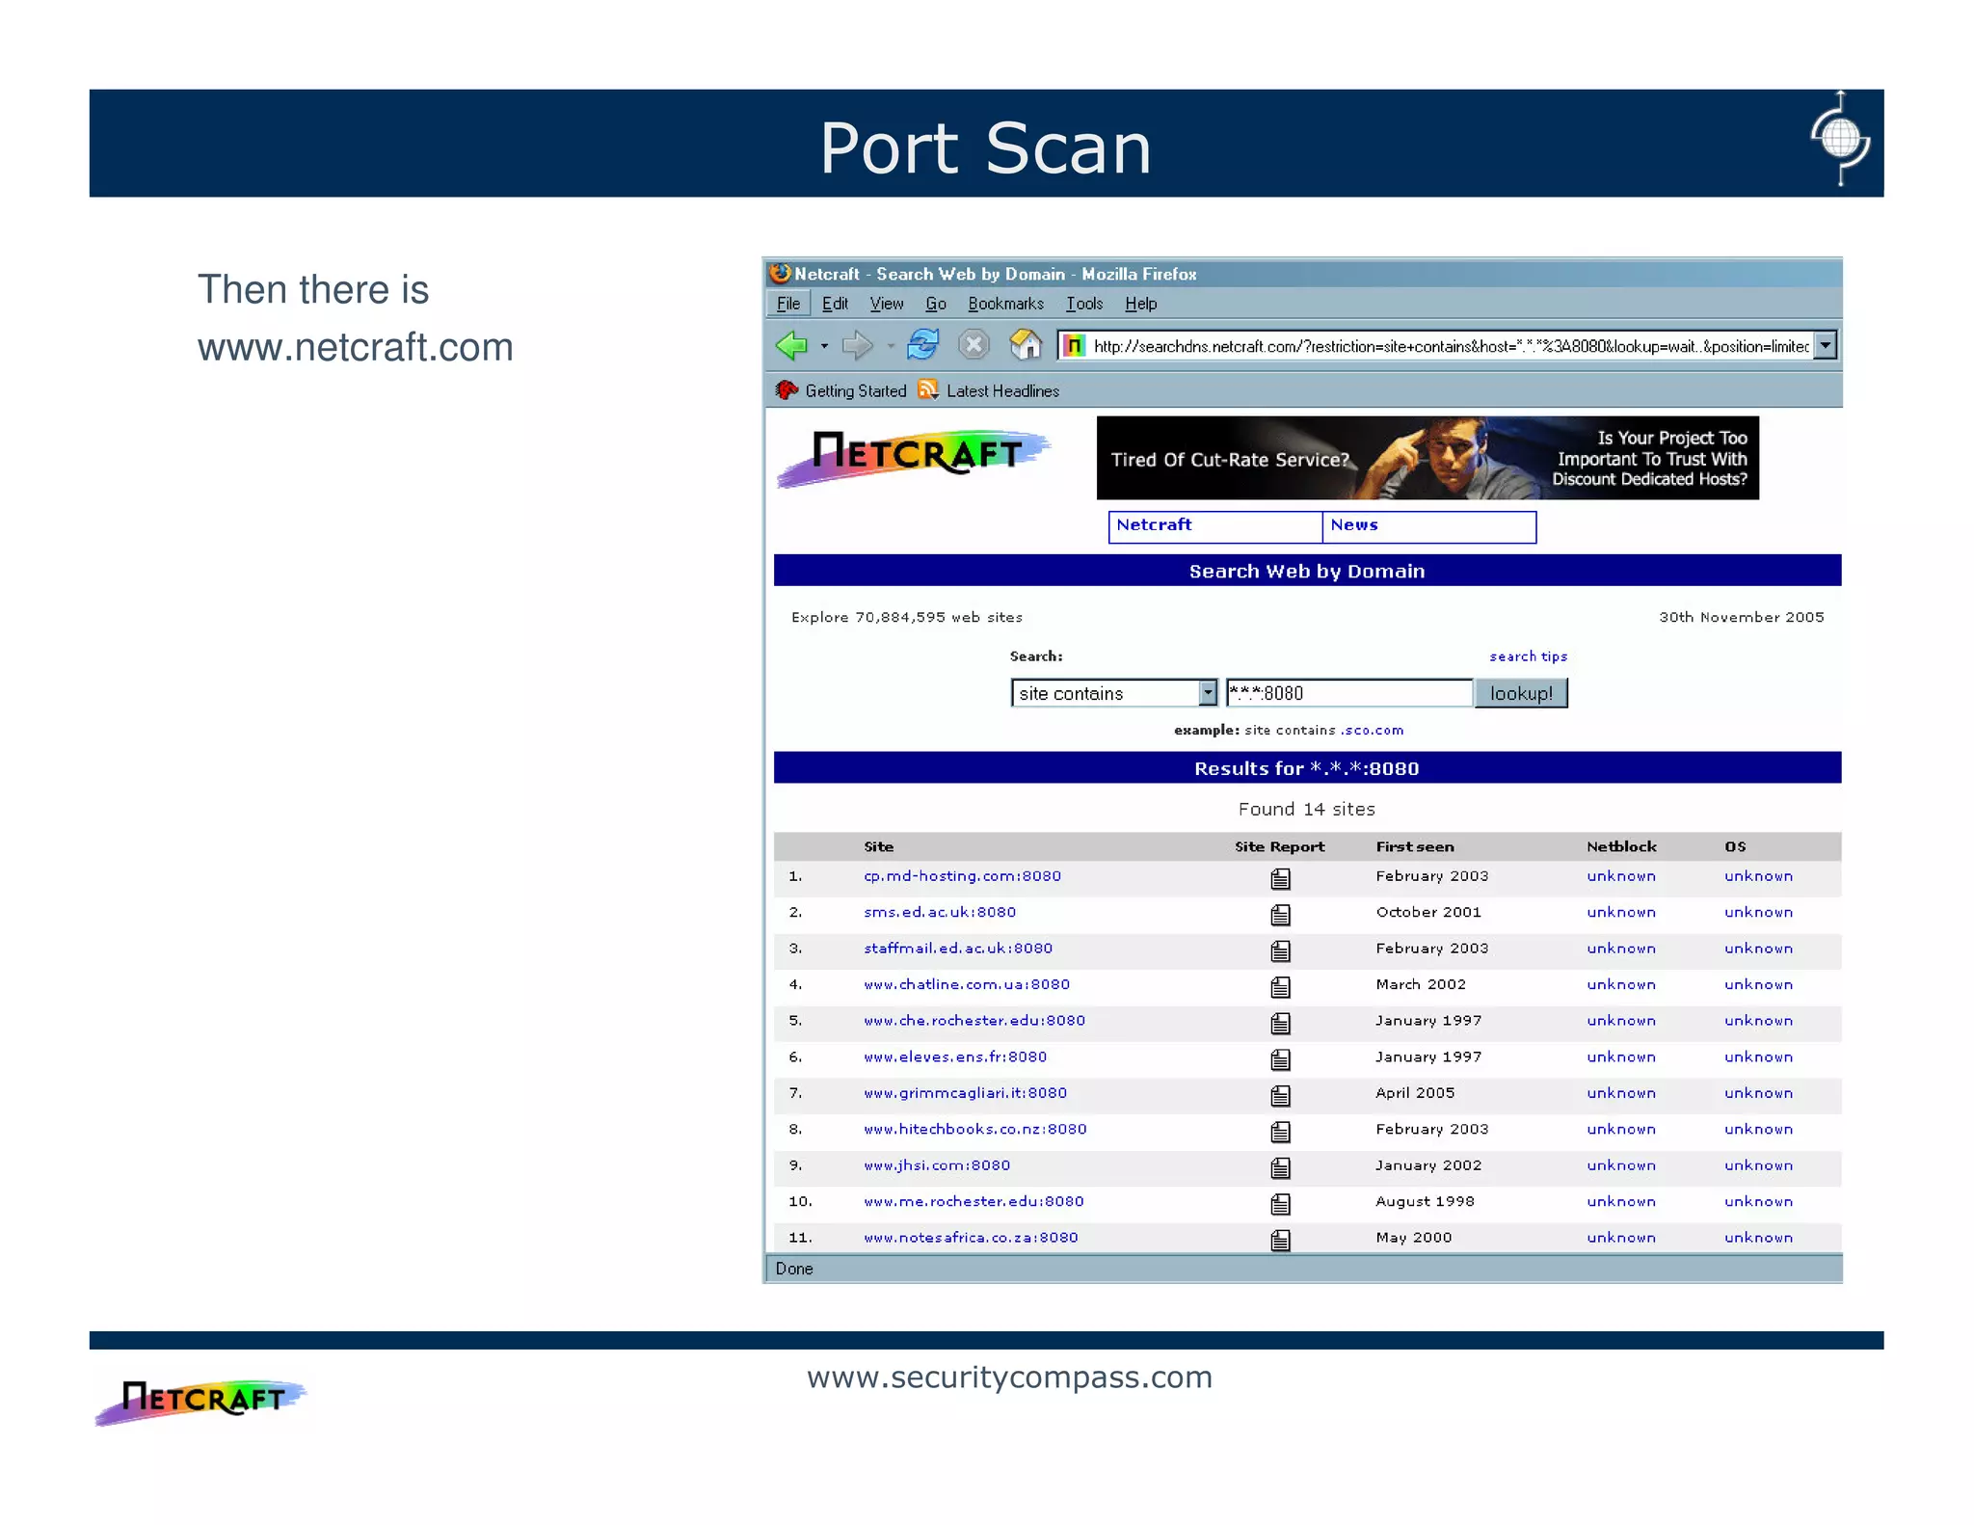Open the sms.ed.ac.uk:8080 site link
This screenshot has height=1525, width=1974.
coord(940,912)
